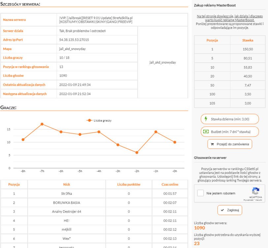
Task: Sort by Liczba punktów column header
Action: point(129,185)
